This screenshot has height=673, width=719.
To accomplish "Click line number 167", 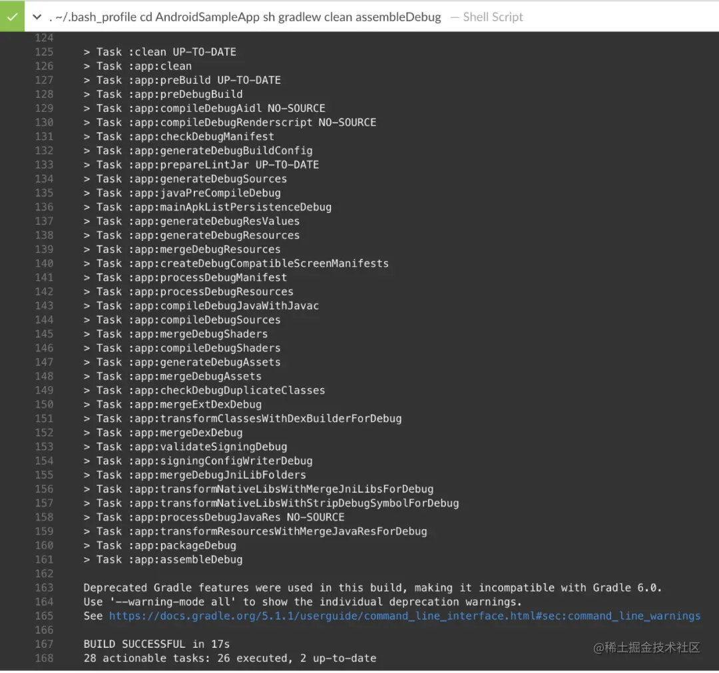I will 44,644.
